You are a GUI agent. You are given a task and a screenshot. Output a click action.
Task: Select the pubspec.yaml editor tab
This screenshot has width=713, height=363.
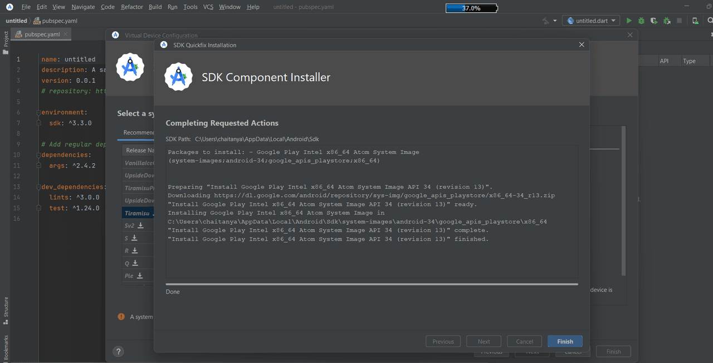[42, 34]
